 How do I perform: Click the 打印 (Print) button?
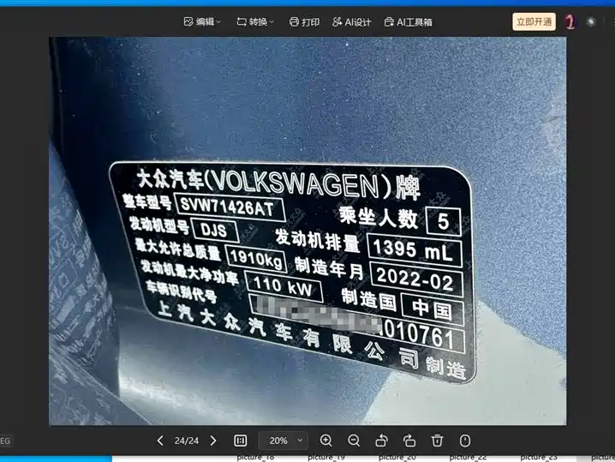point(304,22)
